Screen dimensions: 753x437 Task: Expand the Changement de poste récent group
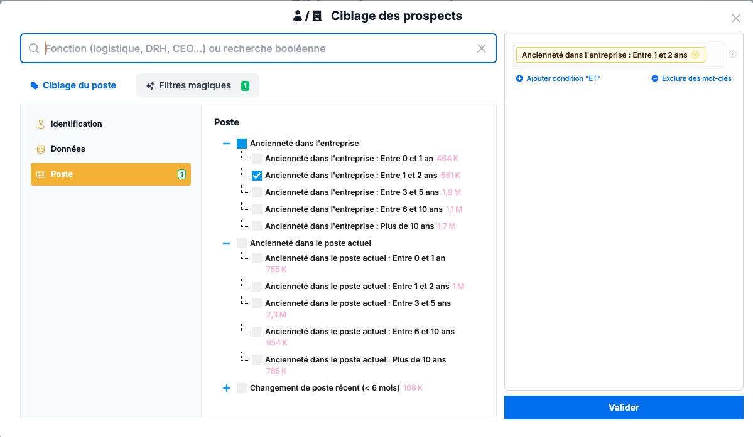click(x=226, y=387)
